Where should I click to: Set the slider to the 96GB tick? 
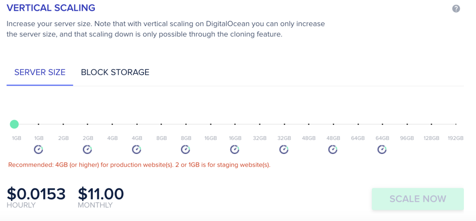[407, 124]
